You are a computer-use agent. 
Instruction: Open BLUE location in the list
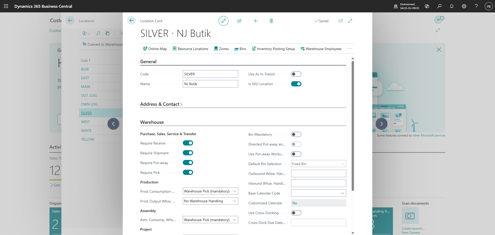click(x=85, y=69)
